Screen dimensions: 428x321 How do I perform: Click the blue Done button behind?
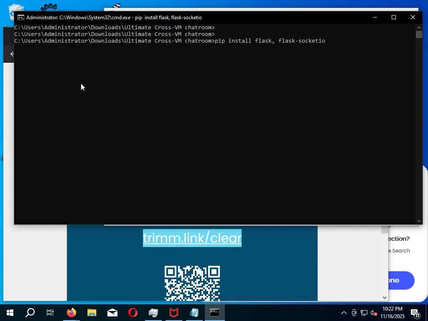pos(401,280)
